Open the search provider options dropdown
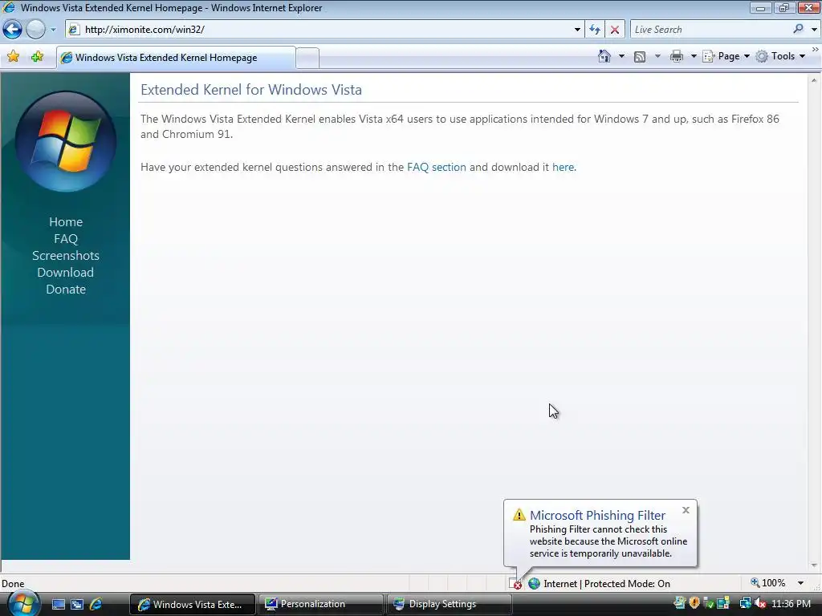Screen dimensions: 822x616 click(814, 30)
